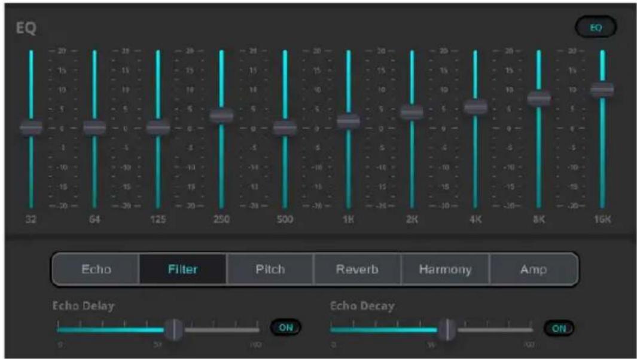Click the EQ panel title
This screenshot has width=637, height=359.
pos(26,29)
